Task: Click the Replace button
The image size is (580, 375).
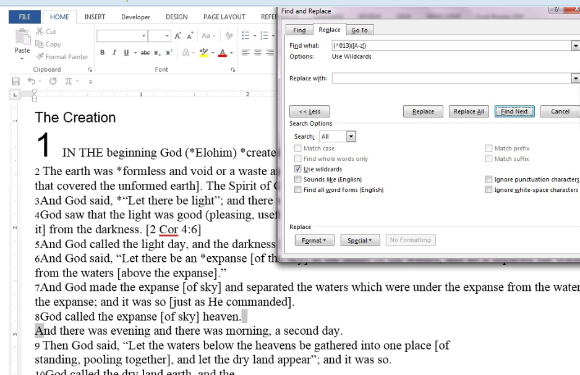Action: click(423, 111)
